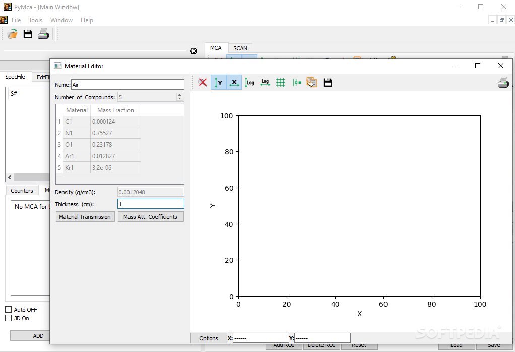
Task: Click the Density (g/cm3) field
Action: click(151, 192)
